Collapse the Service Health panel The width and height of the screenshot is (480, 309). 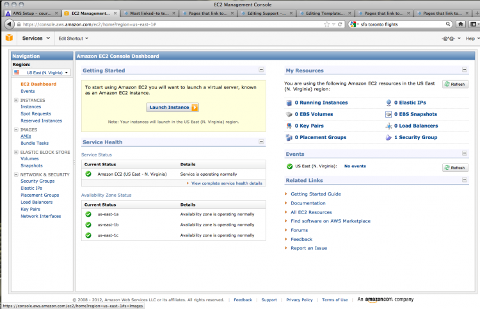(261, 141)
